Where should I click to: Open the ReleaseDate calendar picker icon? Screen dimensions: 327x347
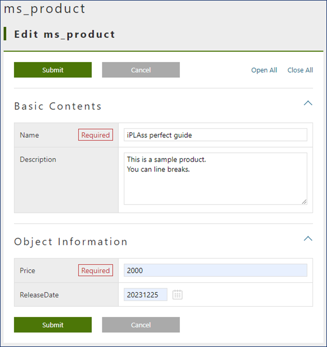(177, 294)
